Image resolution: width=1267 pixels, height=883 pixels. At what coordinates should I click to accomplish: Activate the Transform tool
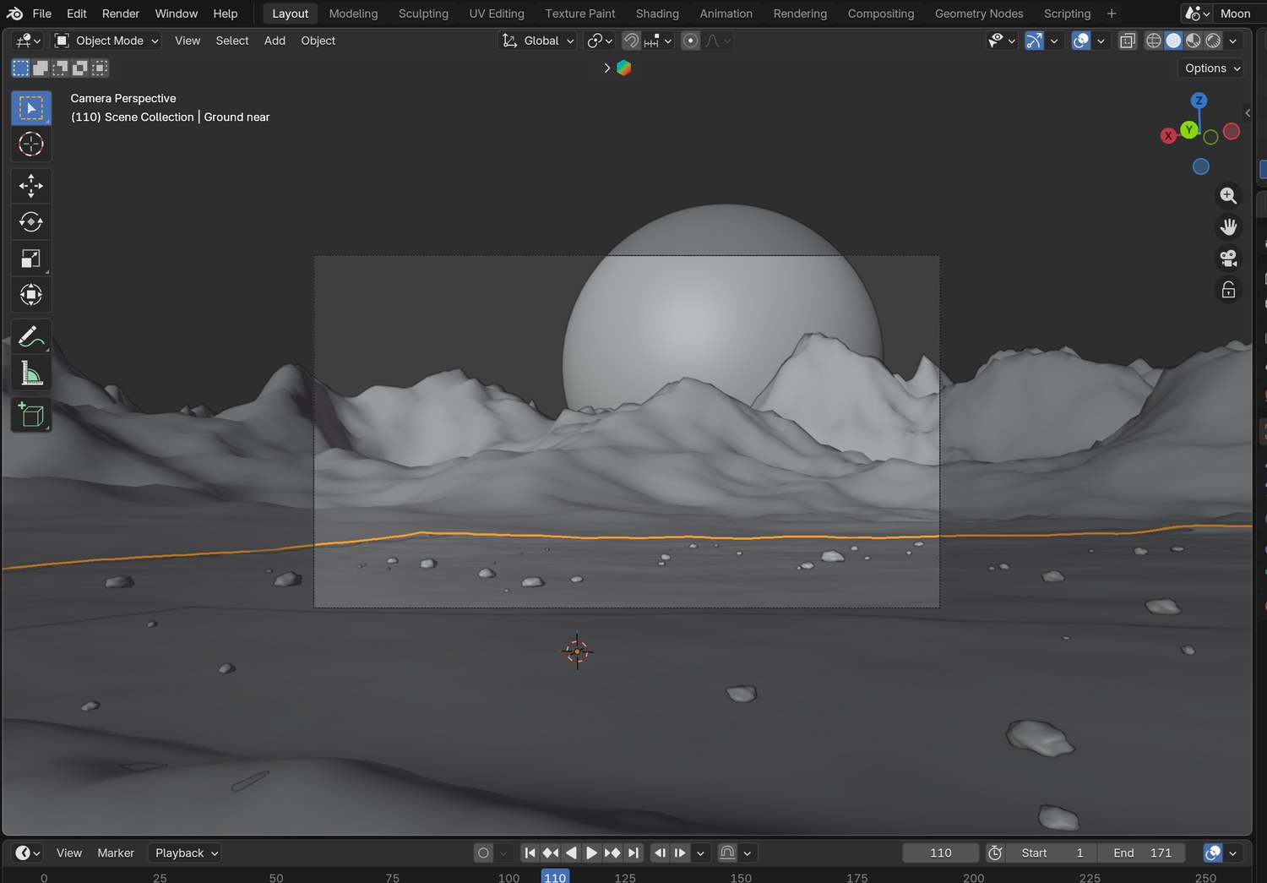pos(31,295)
